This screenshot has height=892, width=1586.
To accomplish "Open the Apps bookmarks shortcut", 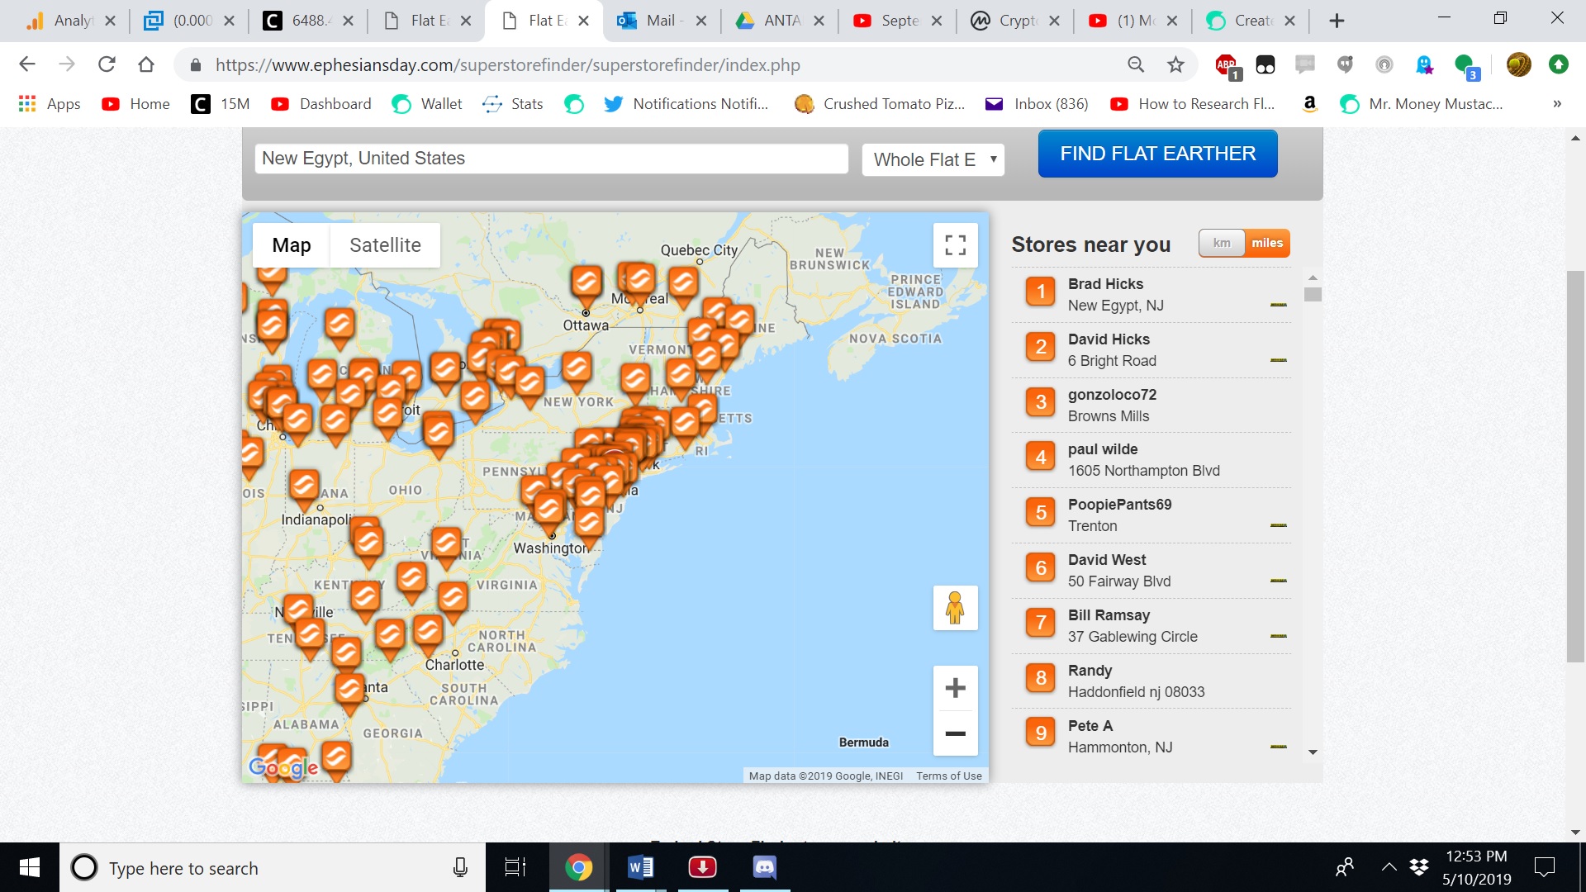I will (50, 104).
